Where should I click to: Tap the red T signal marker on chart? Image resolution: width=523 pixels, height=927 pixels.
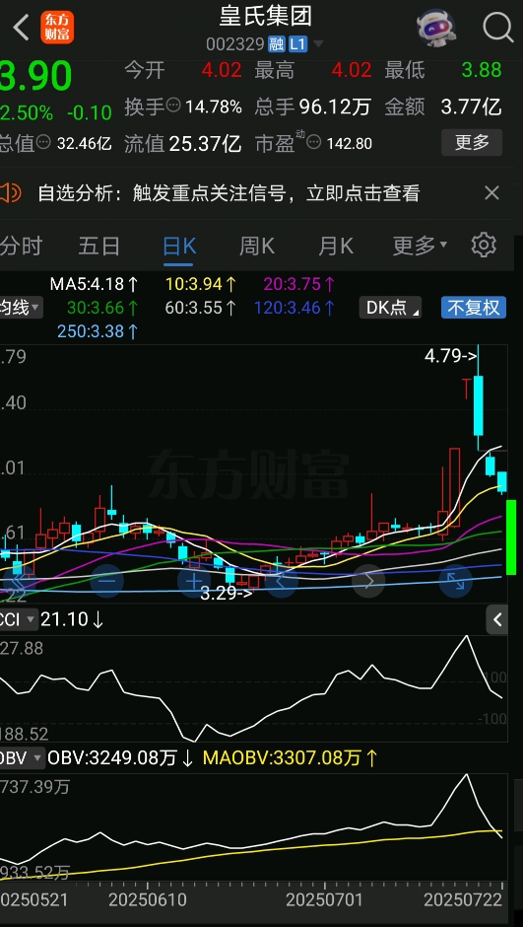[467, 388]
